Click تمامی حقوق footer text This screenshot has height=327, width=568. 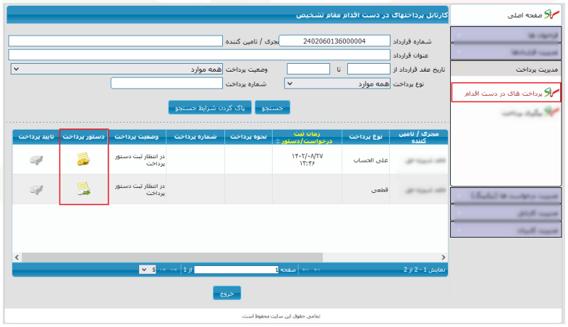(x=280, y=316)
